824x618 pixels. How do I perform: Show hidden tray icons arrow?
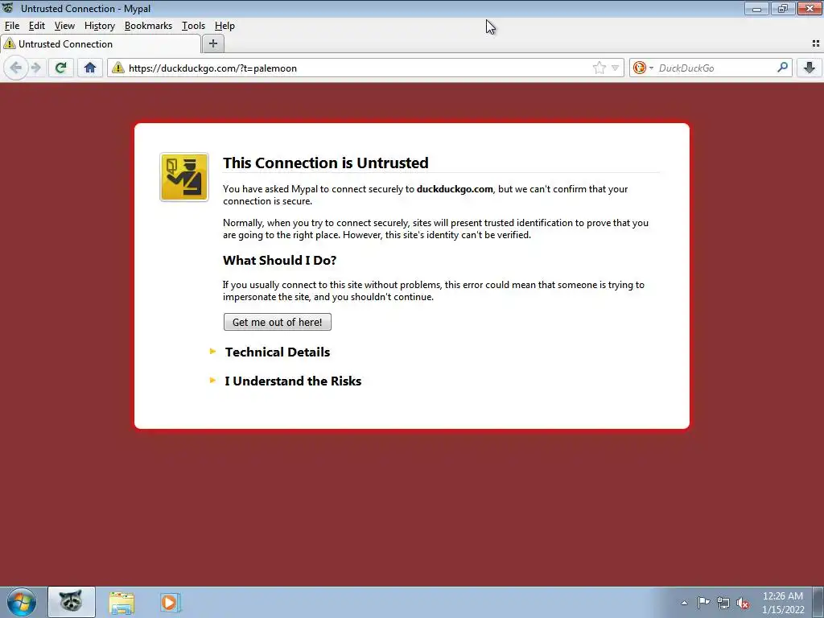(x=684, y=603)
